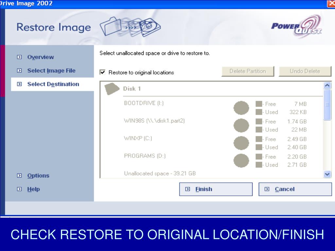Open the Overview step
This screenshot has width=335, height=251.
click(41, 57)
